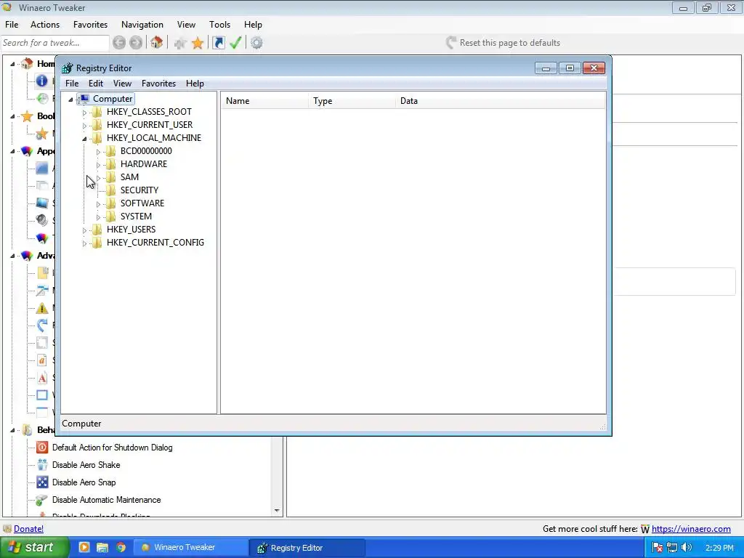The width and height of the screenshot is (744, 558).
Task: Click the Computer icon in Registry Editor tree
Action: point(84,99)
